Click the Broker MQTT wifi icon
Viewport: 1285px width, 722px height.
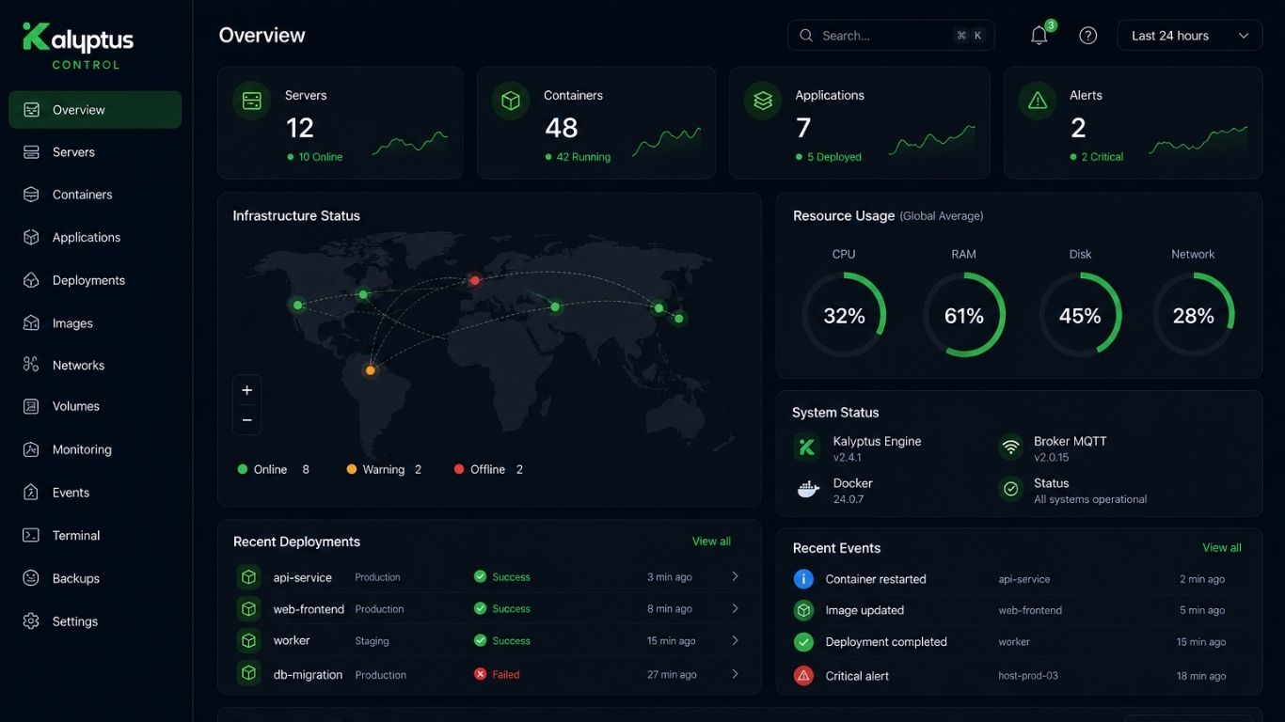point(1011,447)
